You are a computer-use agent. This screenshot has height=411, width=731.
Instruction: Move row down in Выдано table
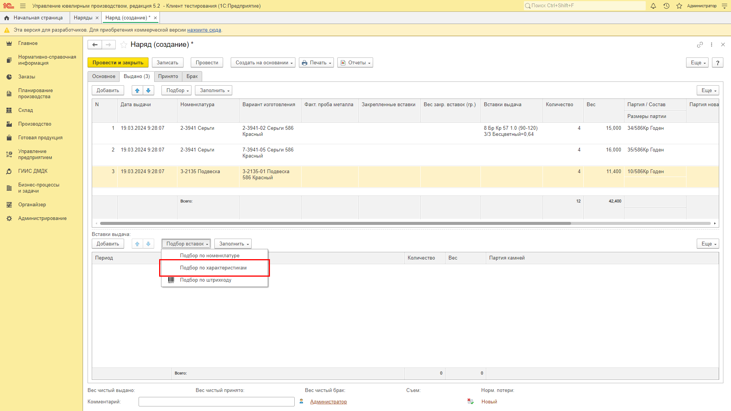coord(148,91)
